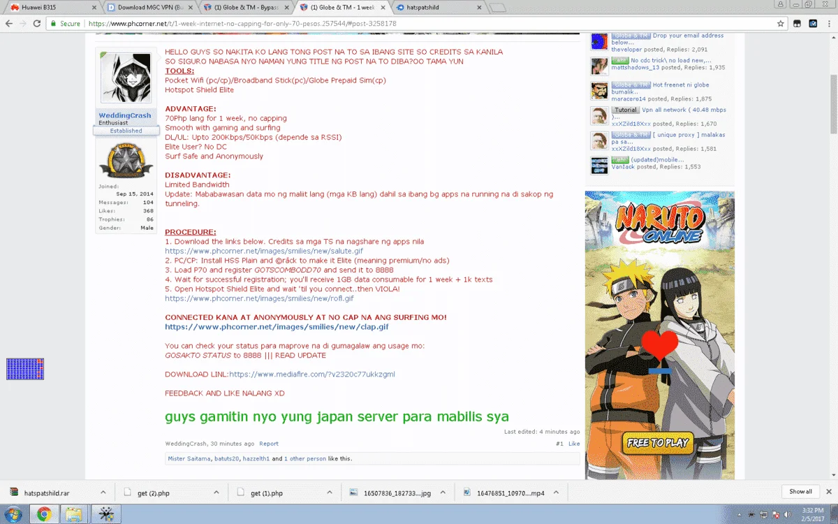Screen dimensions: 838x524
Task: Click the WeddingCrash avatar image
Action: (126, 78)
